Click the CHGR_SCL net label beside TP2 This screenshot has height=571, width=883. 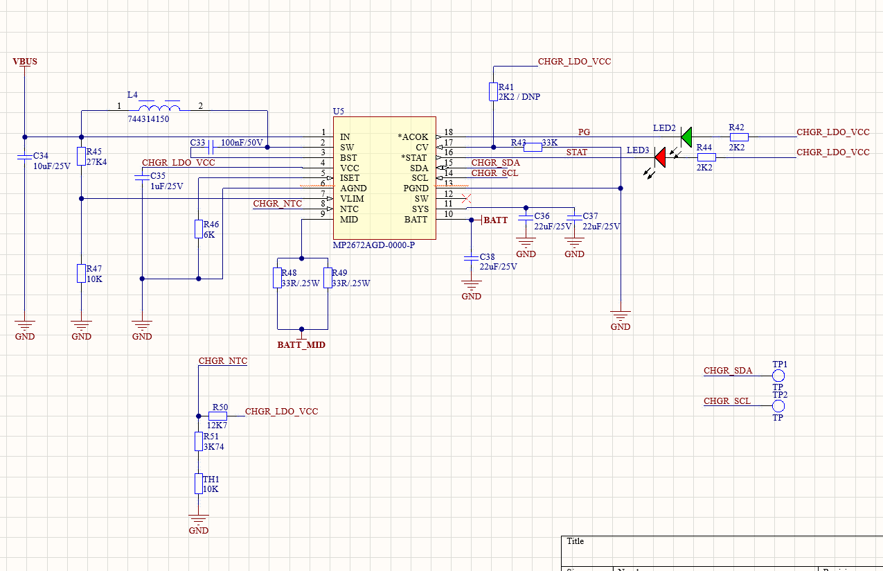pos(727,401)
